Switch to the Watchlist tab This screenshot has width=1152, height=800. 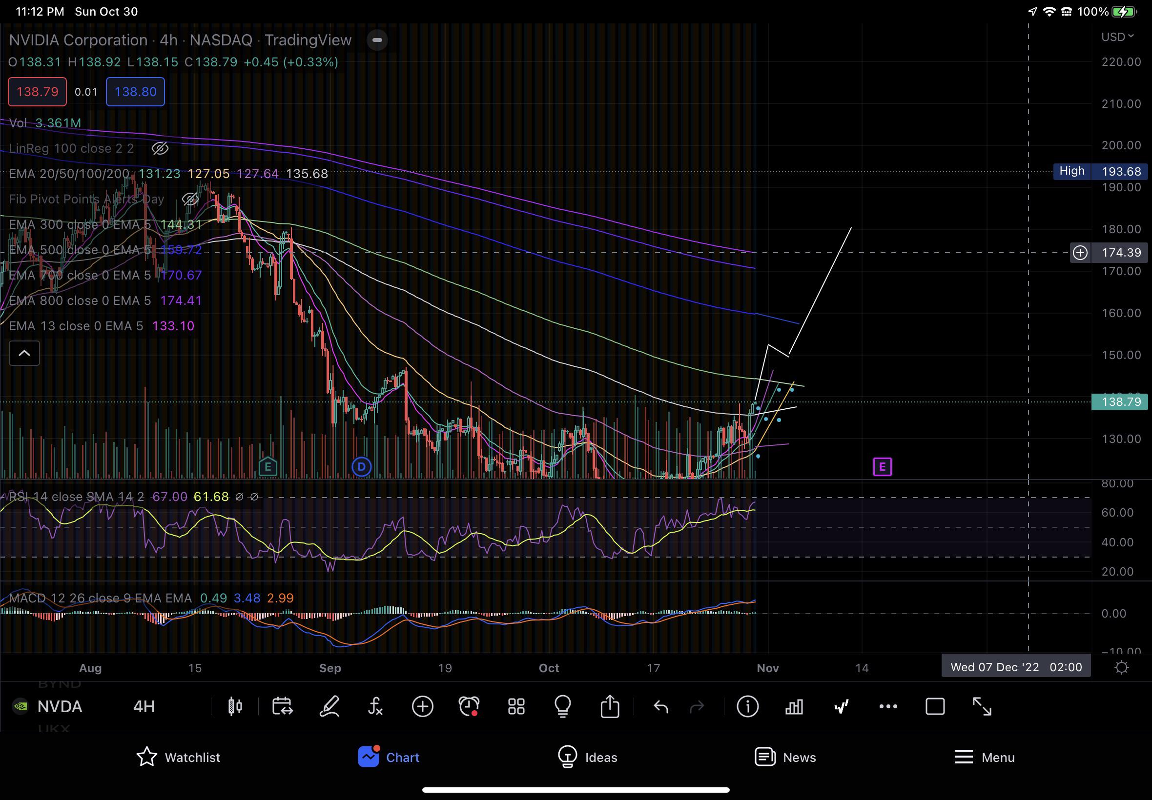pyautogui.click(x=178, y=757)
